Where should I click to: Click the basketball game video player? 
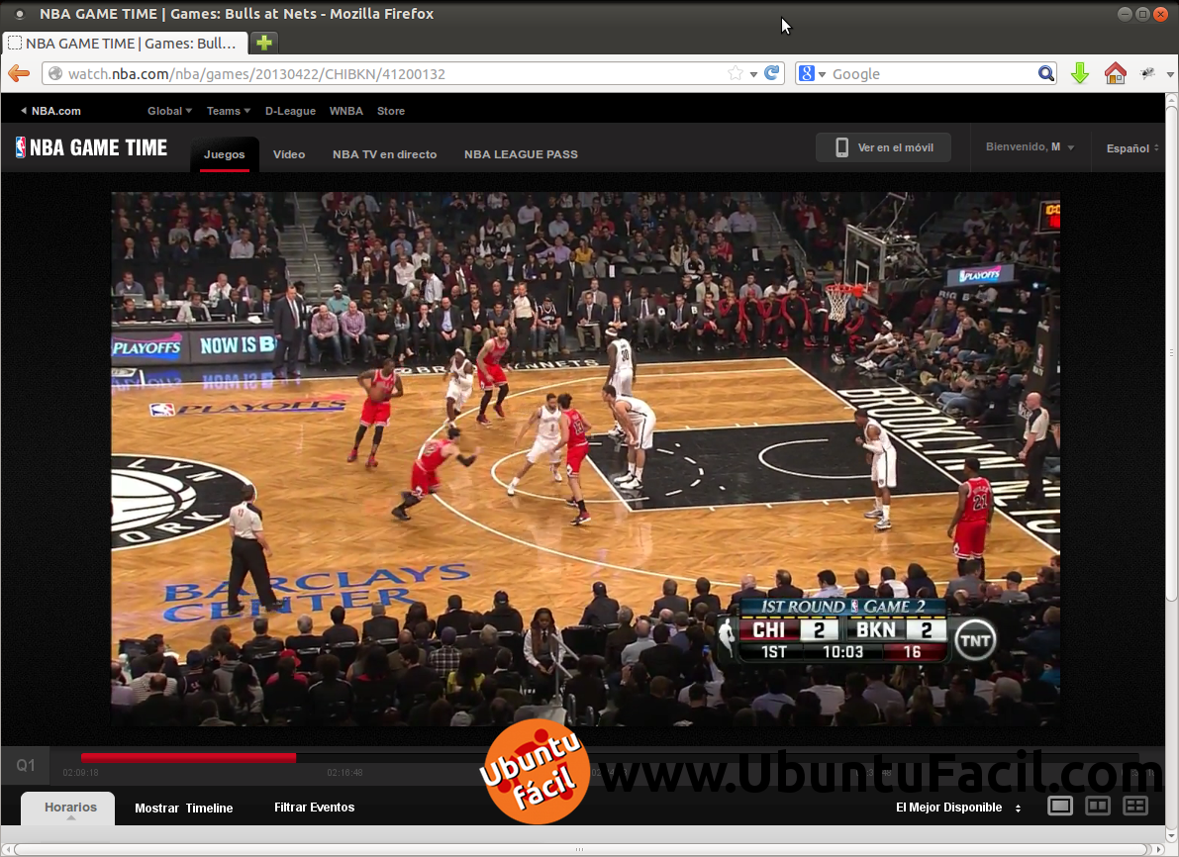click(x=586, y=458)
